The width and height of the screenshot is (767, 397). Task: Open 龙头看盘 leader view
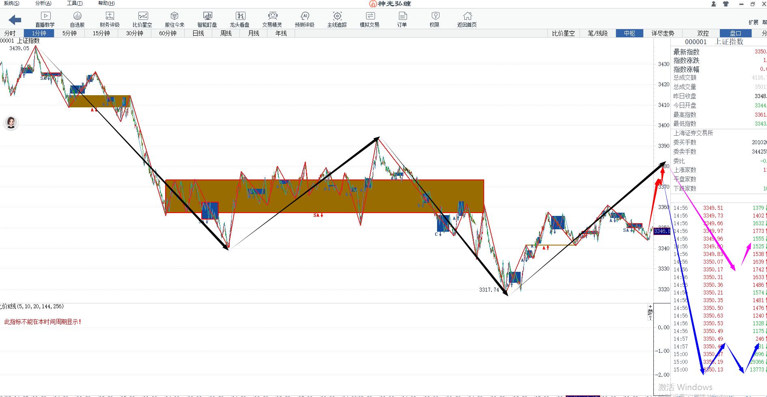(240, 19)
